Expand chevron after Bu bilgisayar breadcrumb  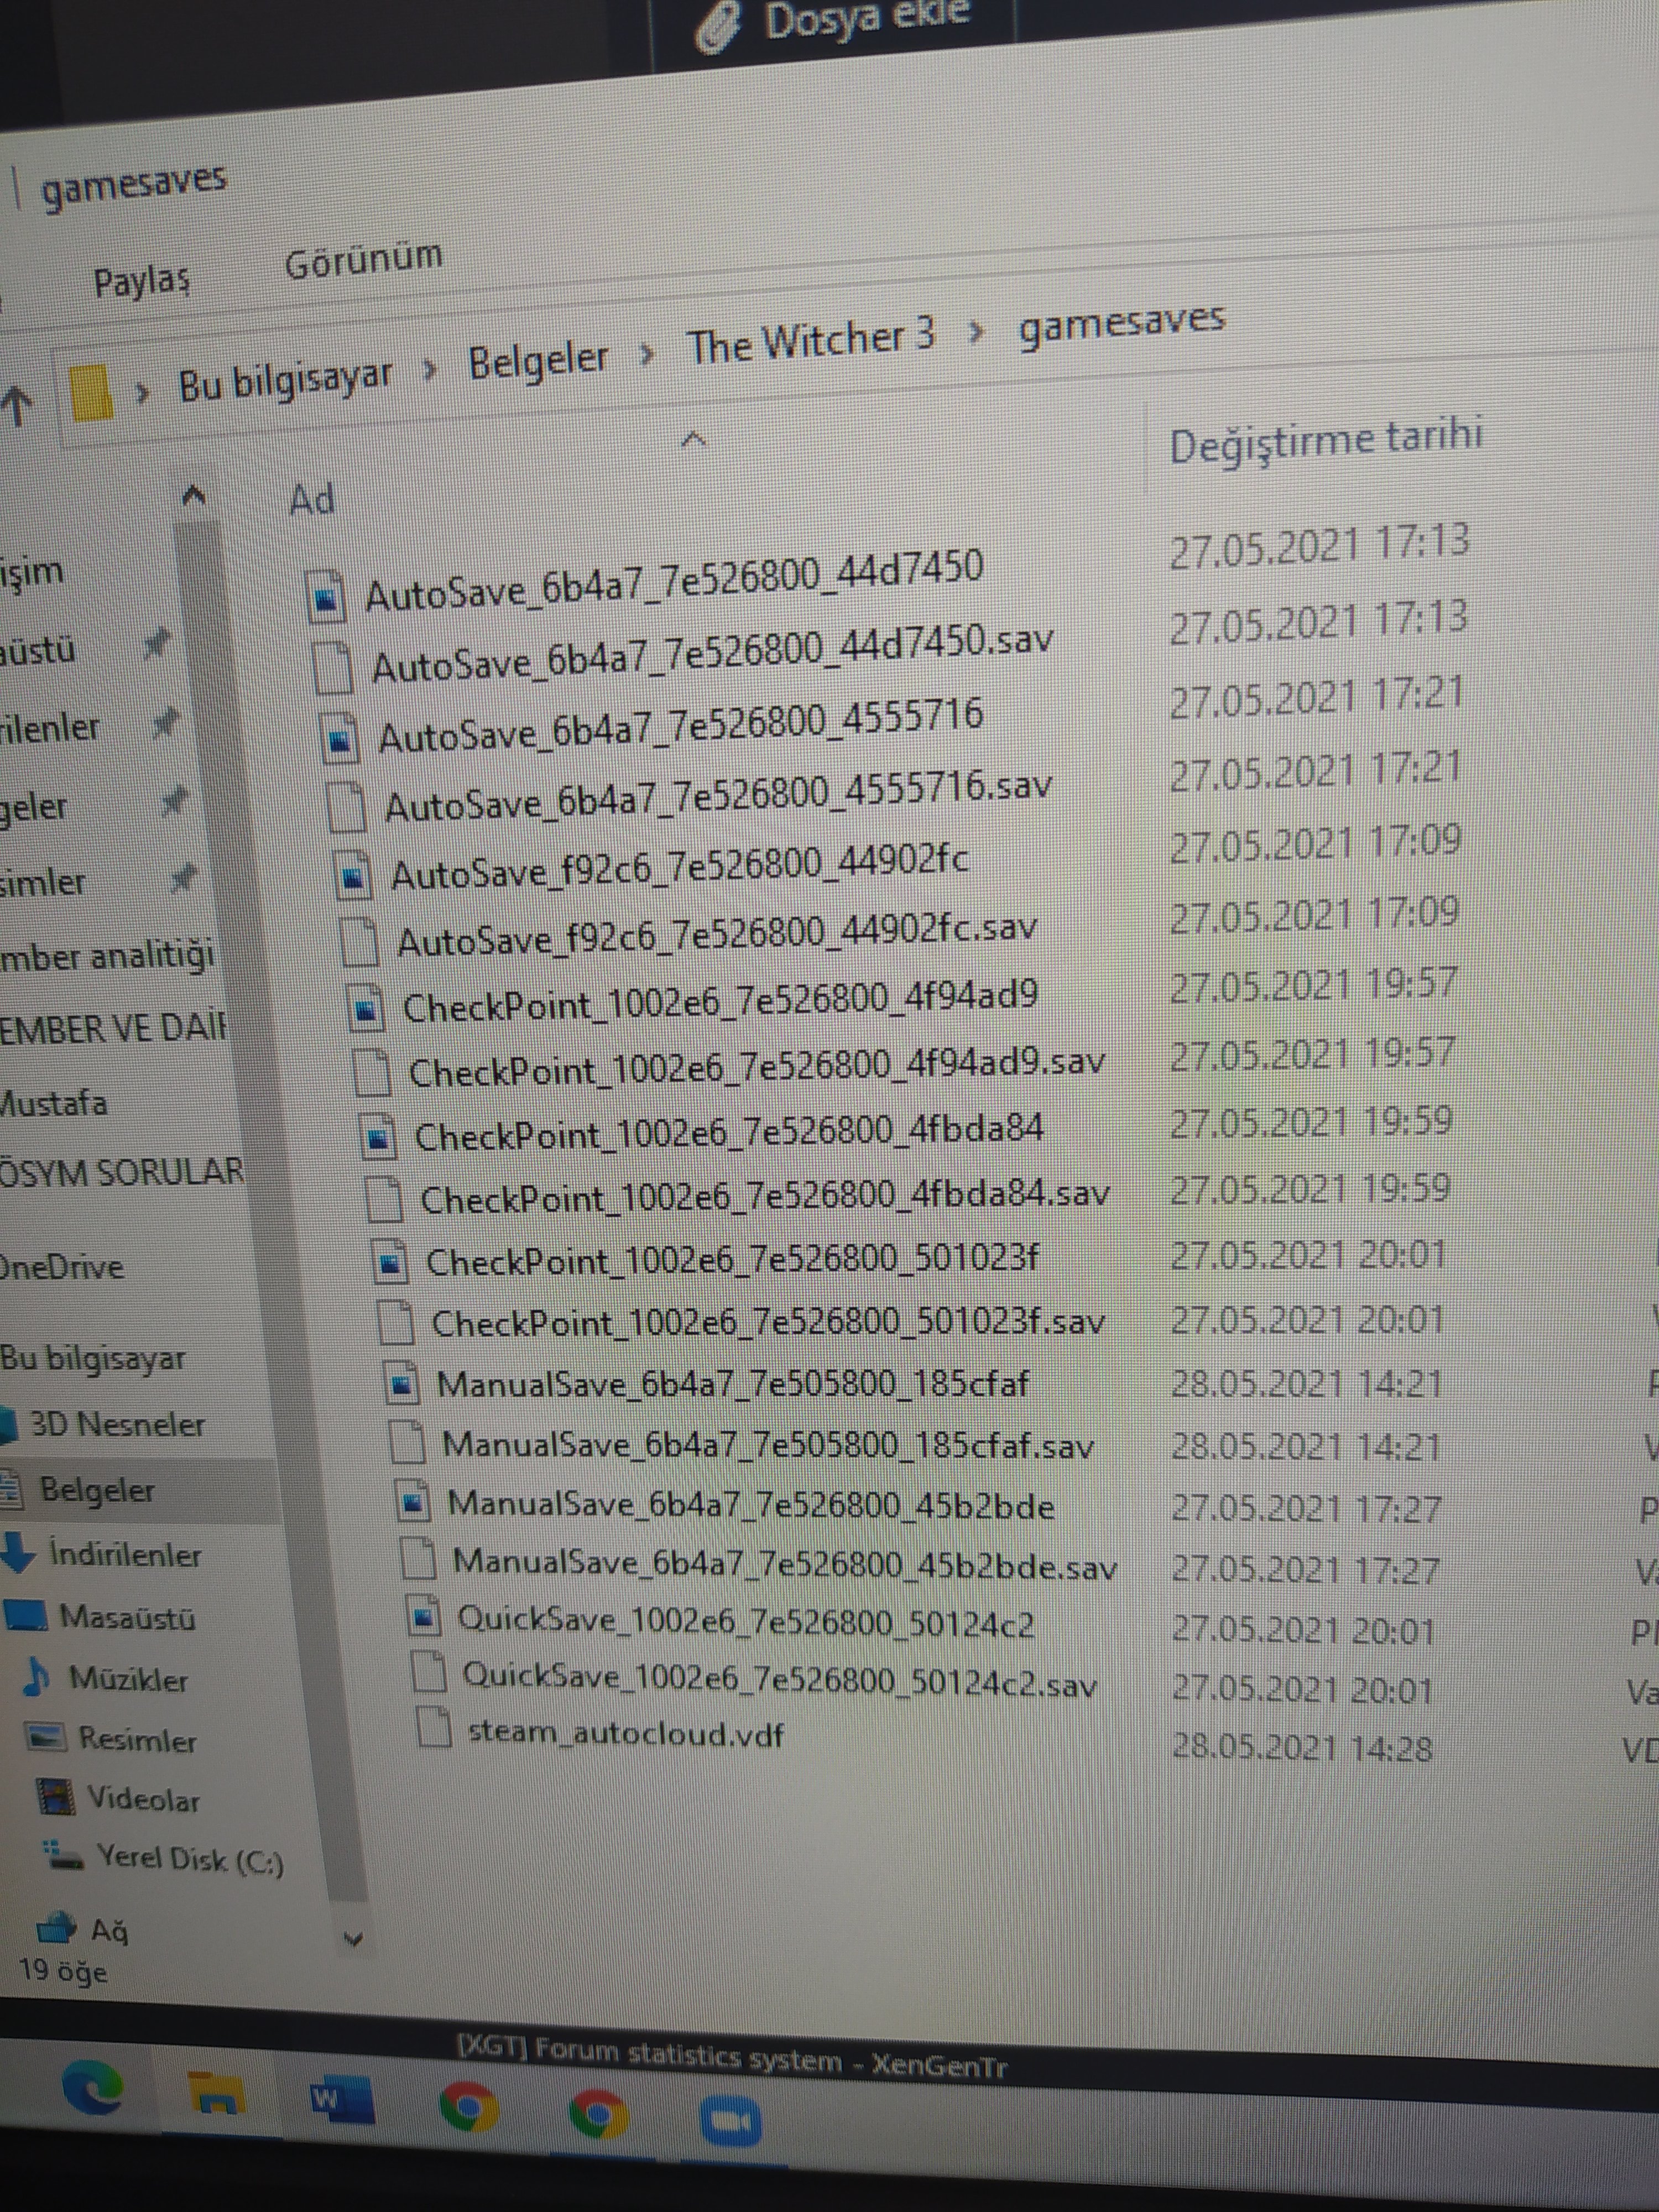tap(430, 370)
